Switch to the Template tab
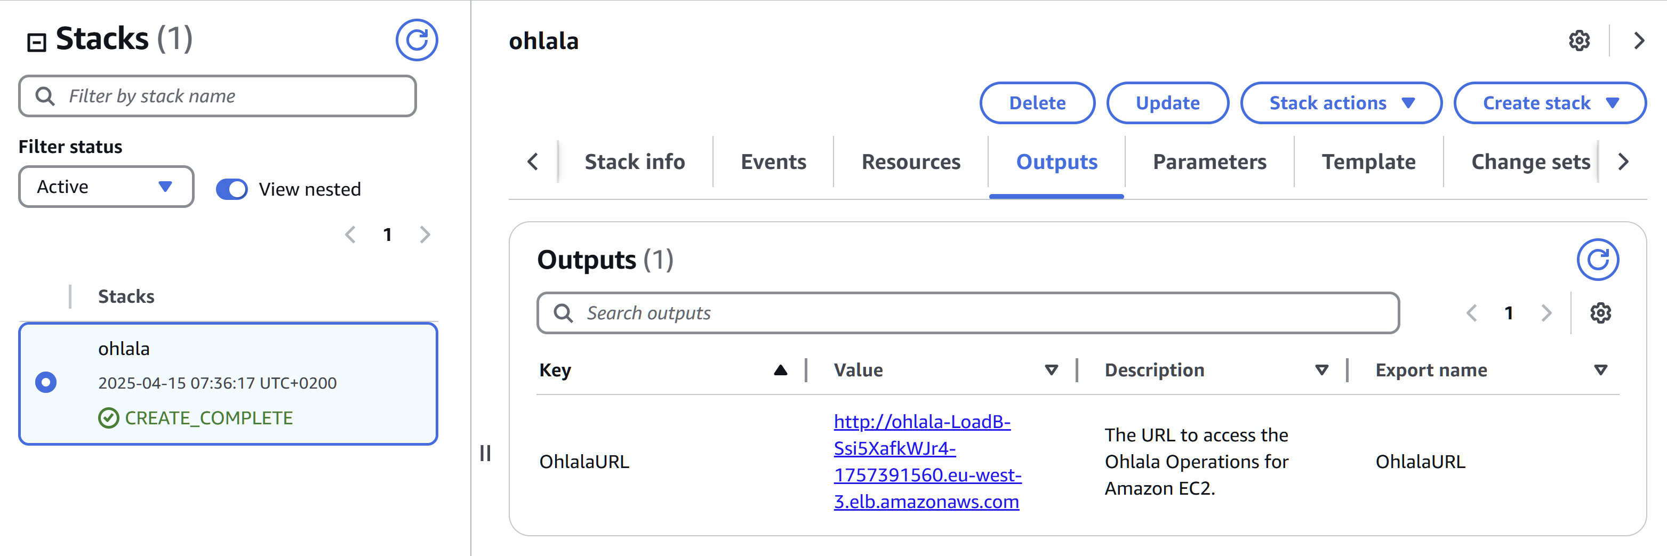Screen dimensions: 1667x556 [1368, 162]
